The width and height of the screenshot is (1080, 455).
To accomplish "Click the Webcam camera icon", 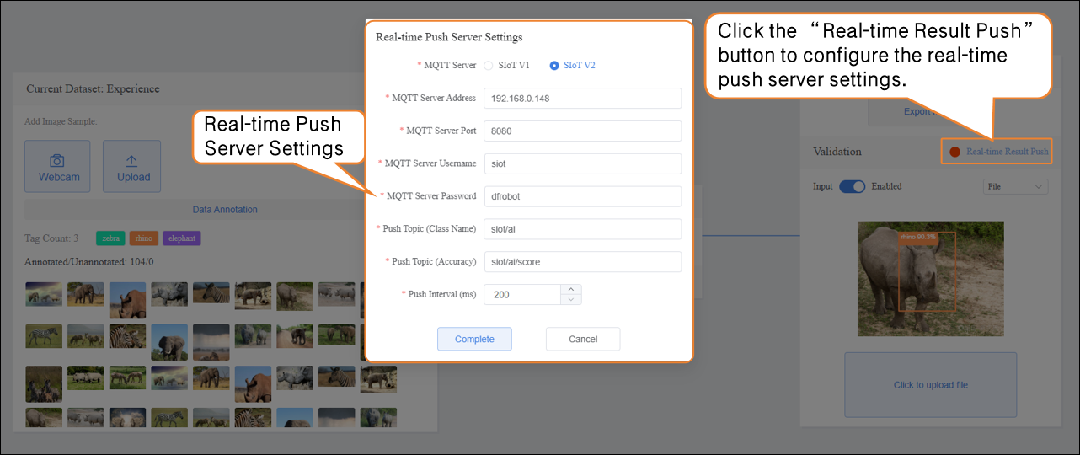I will point(57,160).
